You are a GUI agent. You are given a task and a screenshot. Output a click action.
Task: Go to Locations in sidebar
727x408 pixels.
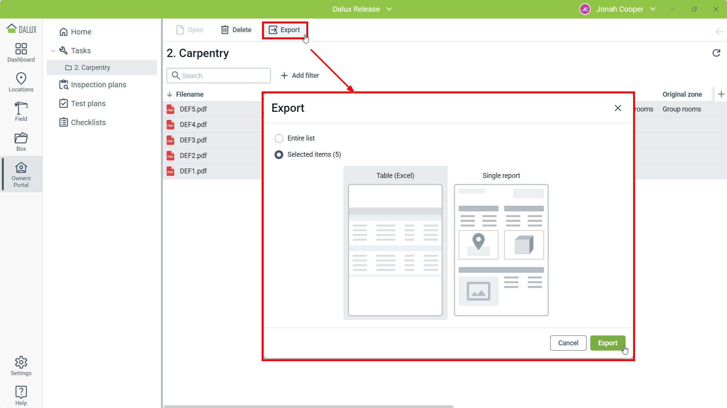(21, 82)
